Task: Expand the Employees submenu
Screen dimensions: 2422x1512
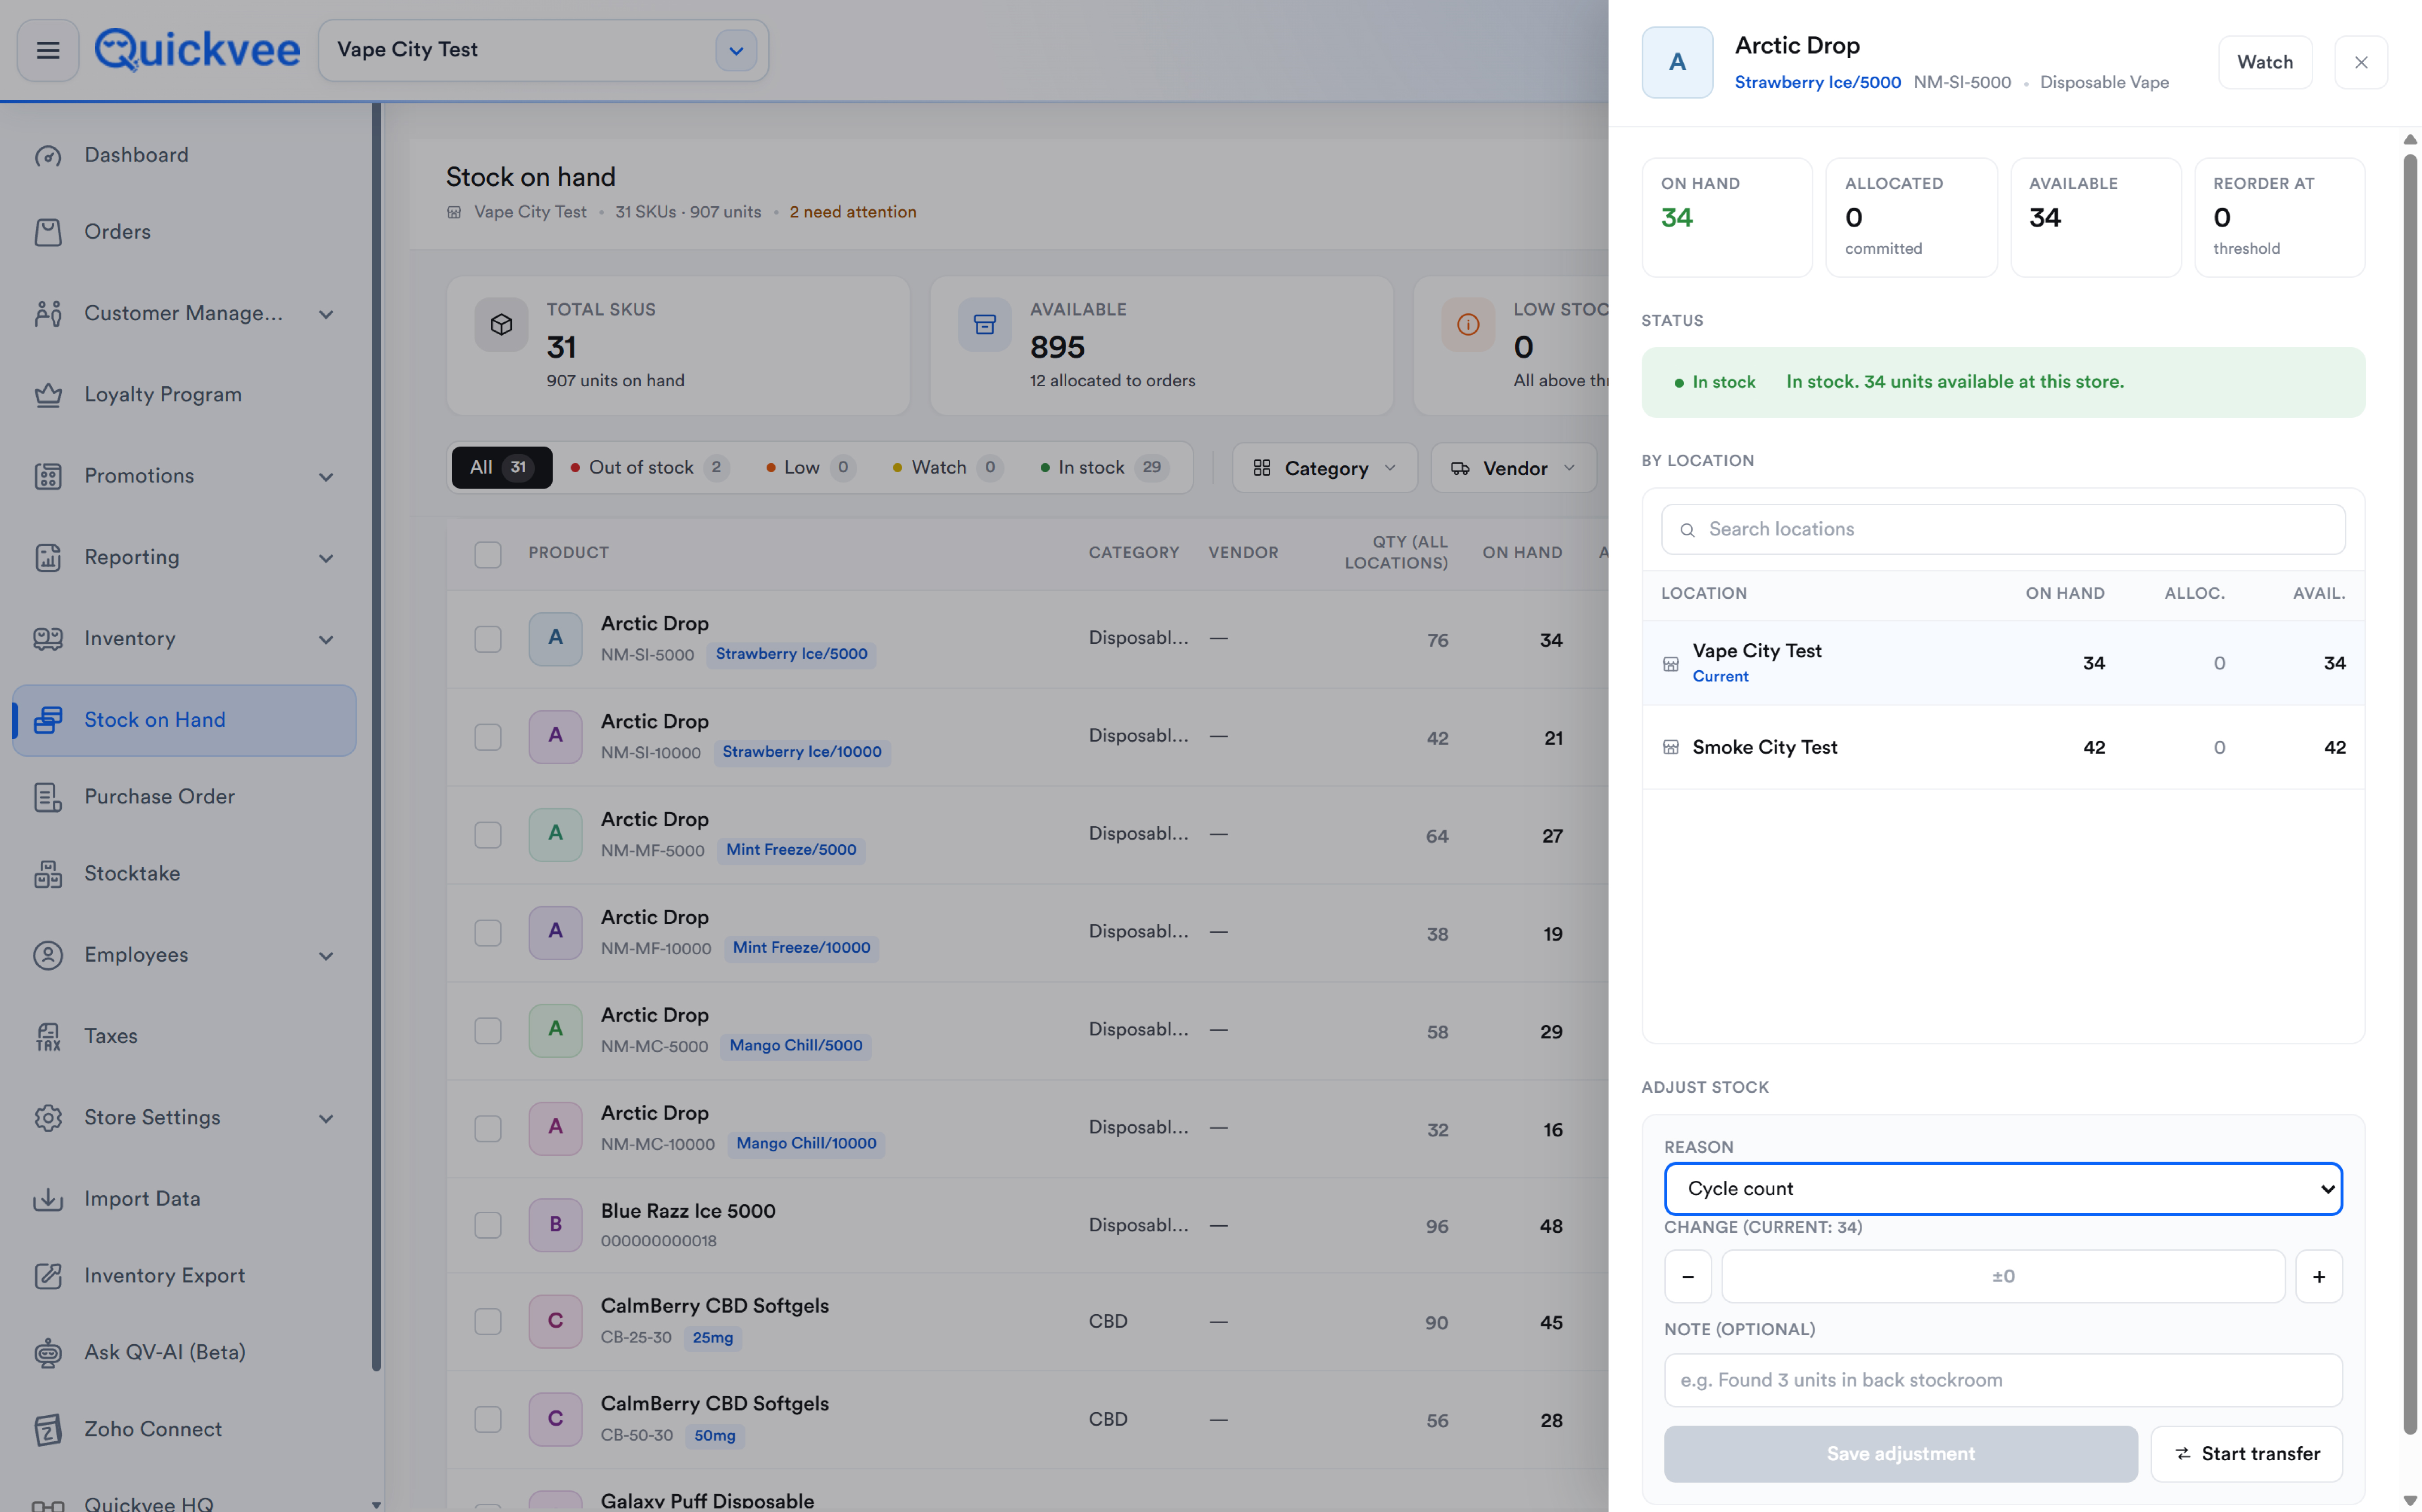Action: coord(326,956)
